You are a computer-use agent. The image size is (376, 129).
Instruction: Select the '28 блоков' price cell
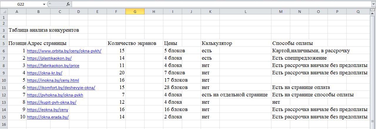coord(176,88)
